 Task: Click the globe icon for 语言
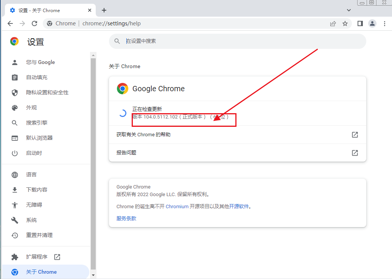15,175
